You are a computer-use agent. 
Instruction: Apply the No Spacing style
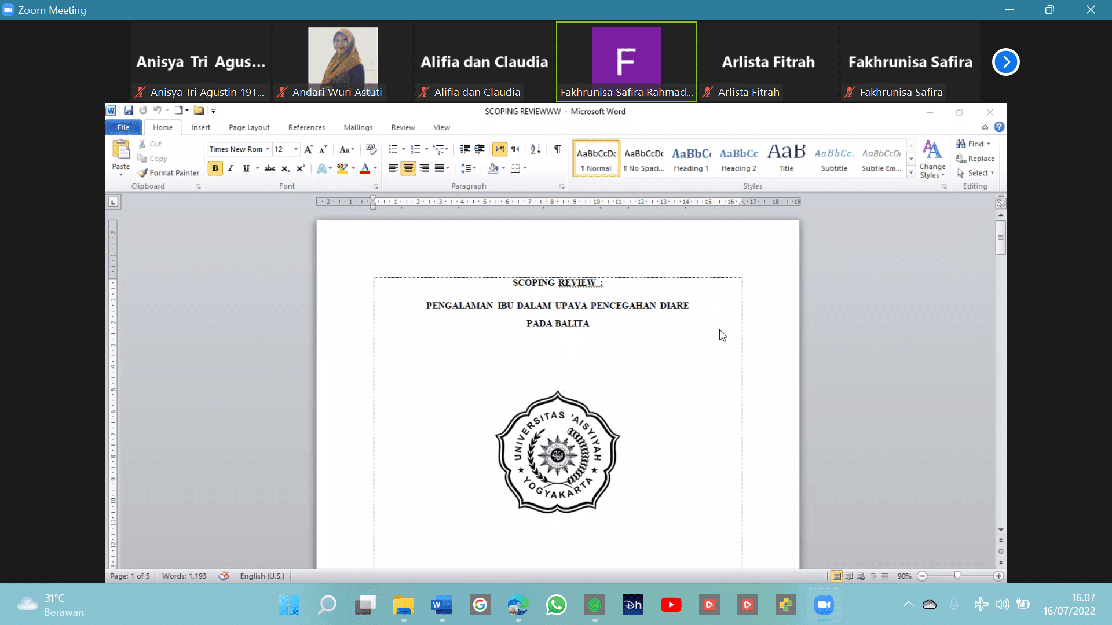(x=643, y=158)
